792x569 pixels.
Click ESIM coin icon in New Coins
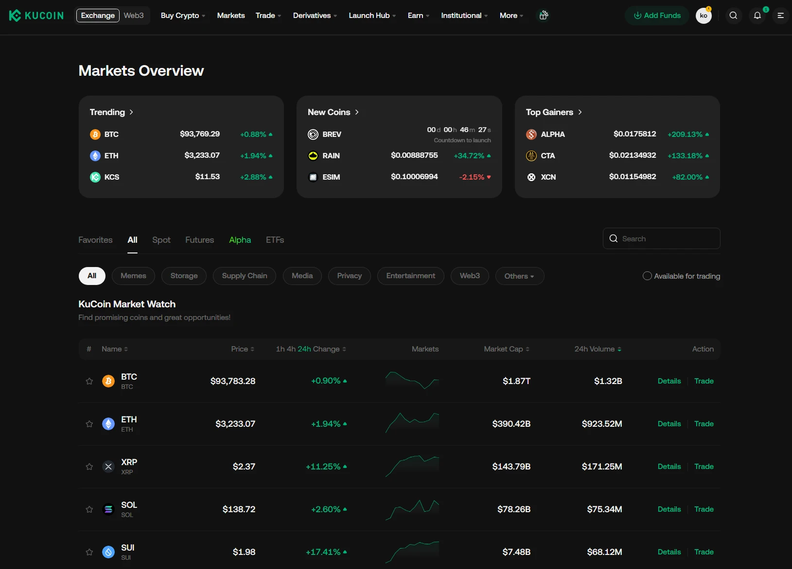pyautogui.click(x=313, y=177)
